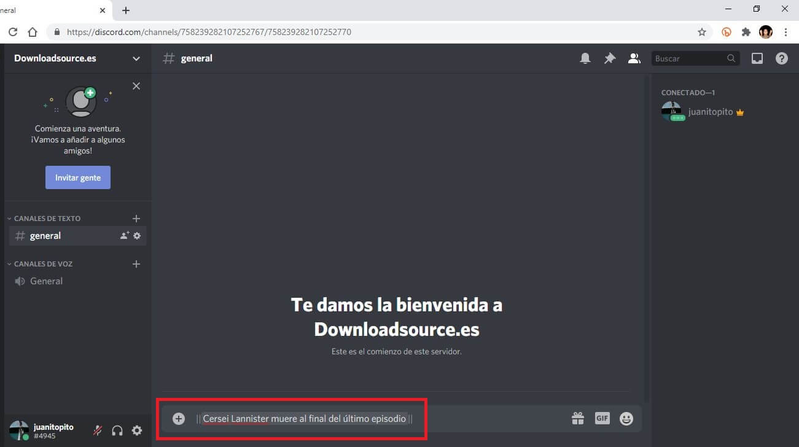Open Chrome three-dot menu
Screen dimensions: 799x447
tap(785, 32)
